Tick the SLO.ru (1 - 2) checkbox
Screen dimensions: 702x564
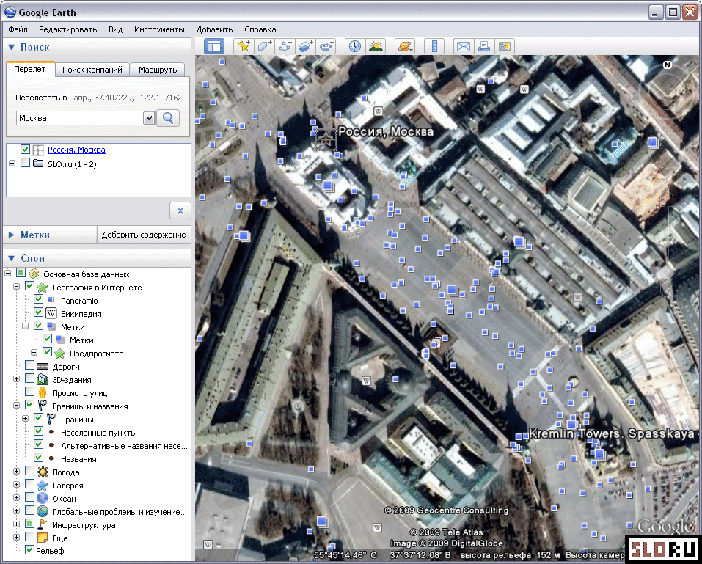coord(25,163)
